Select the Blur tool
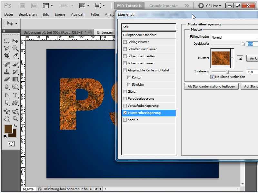Image resolution: width=258 pixels, height=193 pixels. point(7,87)
